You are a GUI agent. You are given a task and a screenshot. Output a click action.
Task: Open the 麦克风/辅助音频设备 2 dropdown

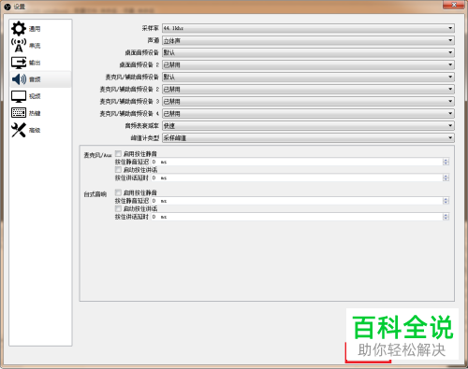point(308,89)
